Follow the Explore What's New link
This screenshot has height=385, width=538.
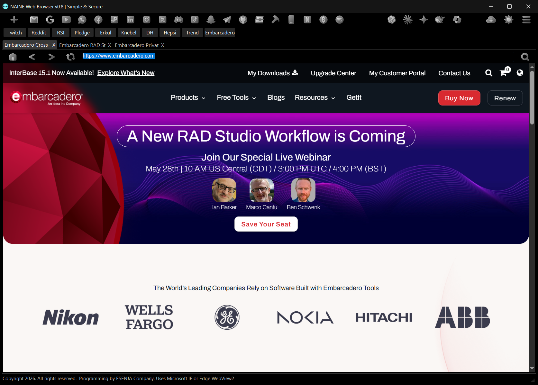click(126, 73)
